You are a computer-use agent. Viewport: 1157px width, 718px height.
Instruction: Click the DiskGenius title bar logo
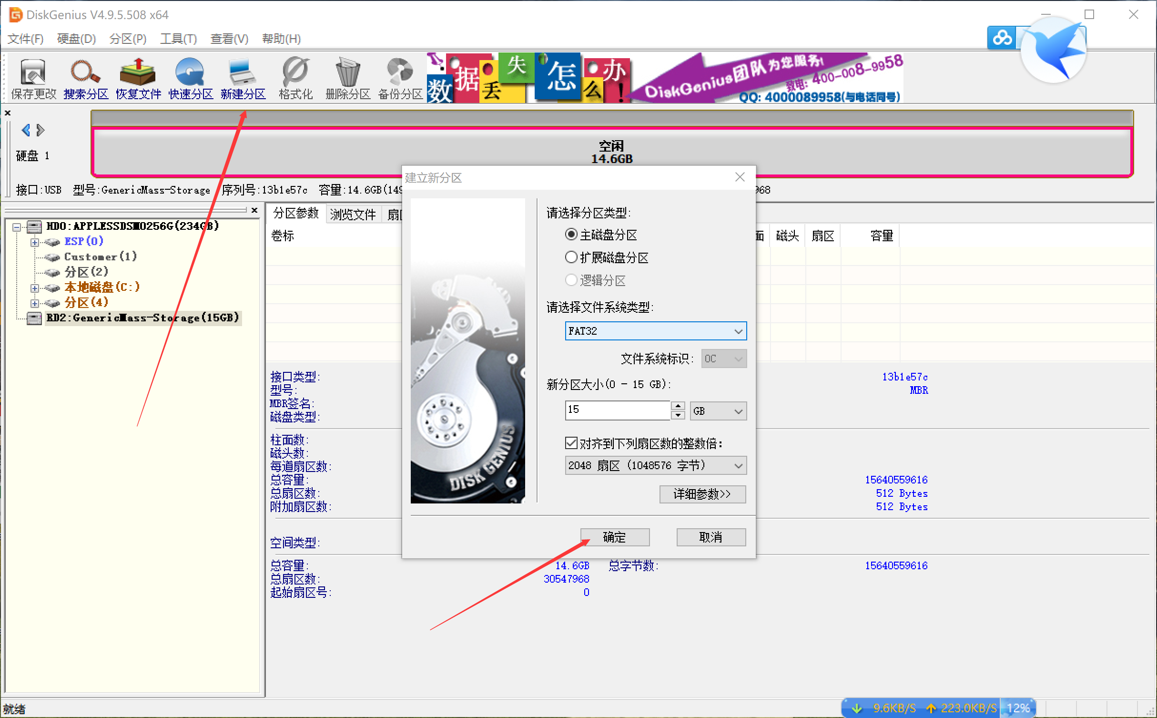pos(16,15)
